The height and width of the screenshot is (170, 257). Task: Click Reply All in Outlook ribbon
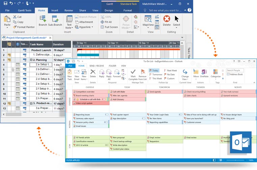click(109, 75)
